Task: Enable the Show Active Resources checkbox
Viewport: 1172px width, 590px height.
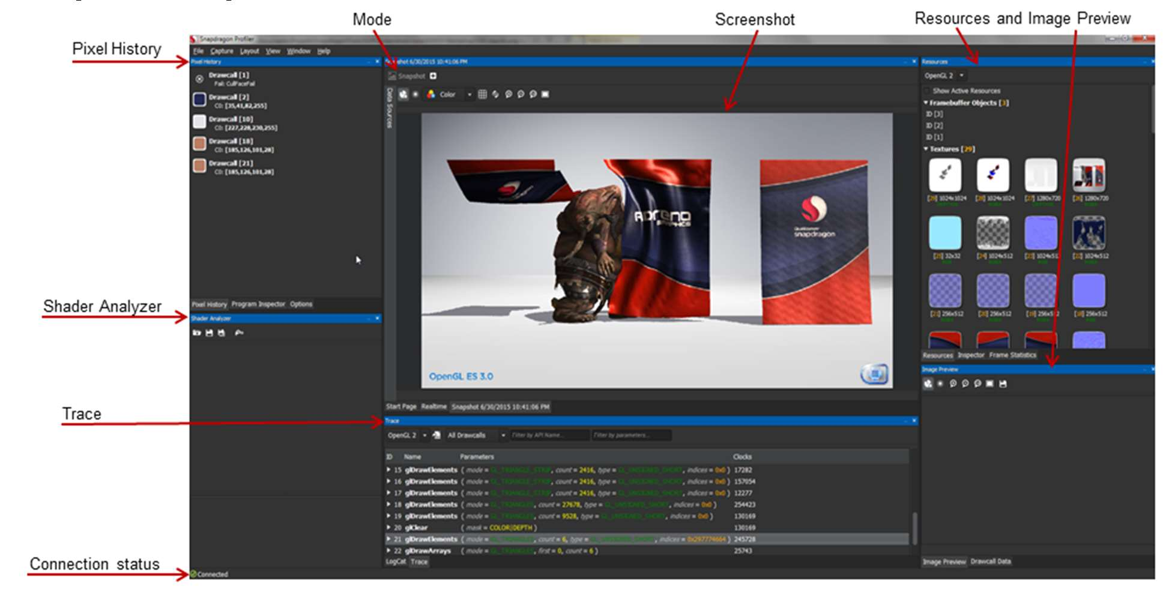Action: 926,91
